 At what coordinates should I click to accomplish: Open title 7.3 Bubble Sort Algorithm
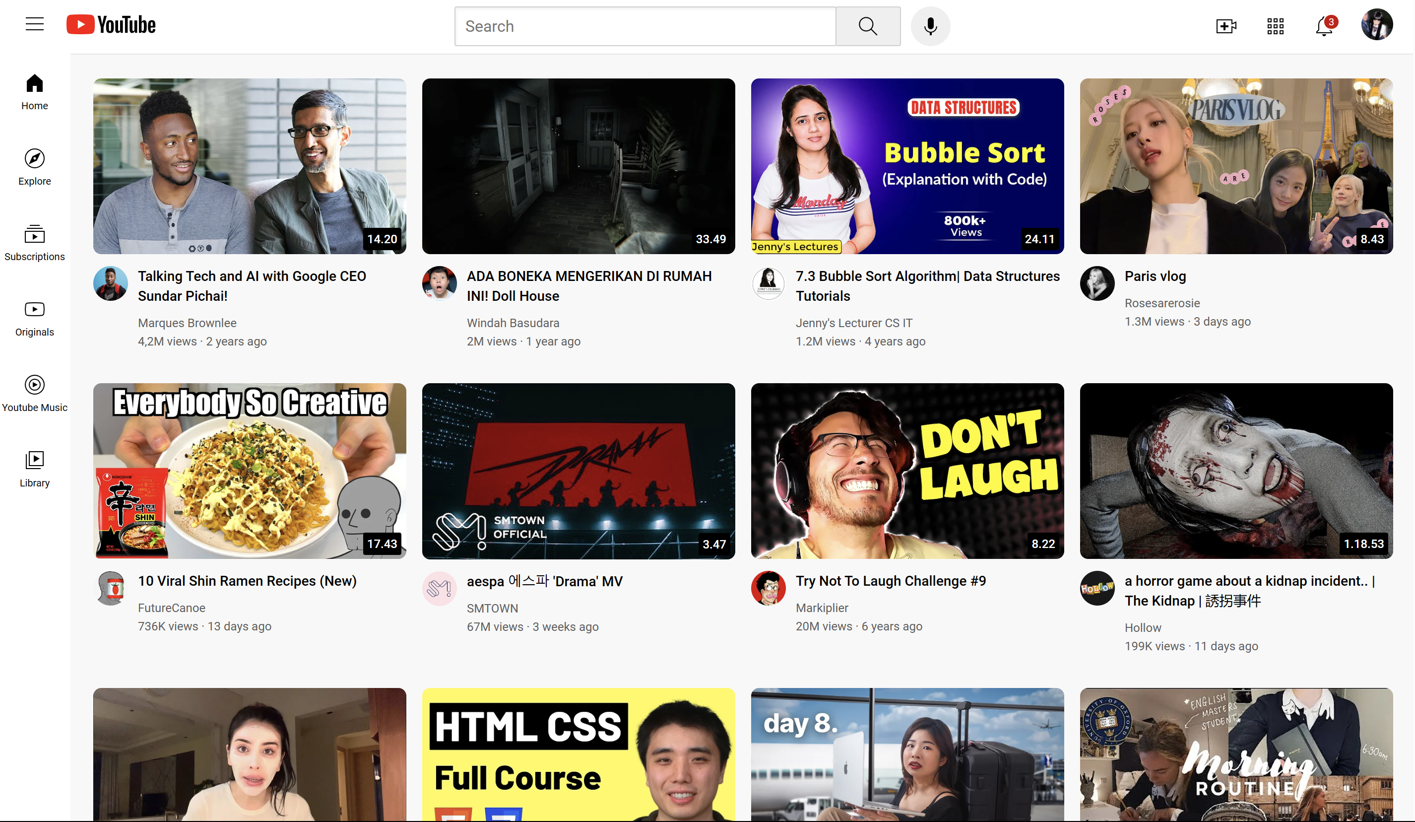pos(928,286)
